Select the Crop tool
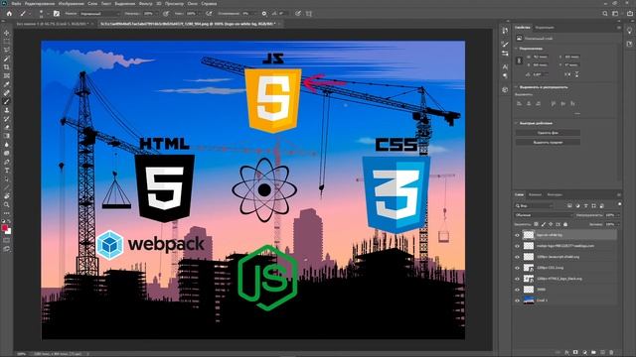The image size is (636, 357). (x=7, y=67)
